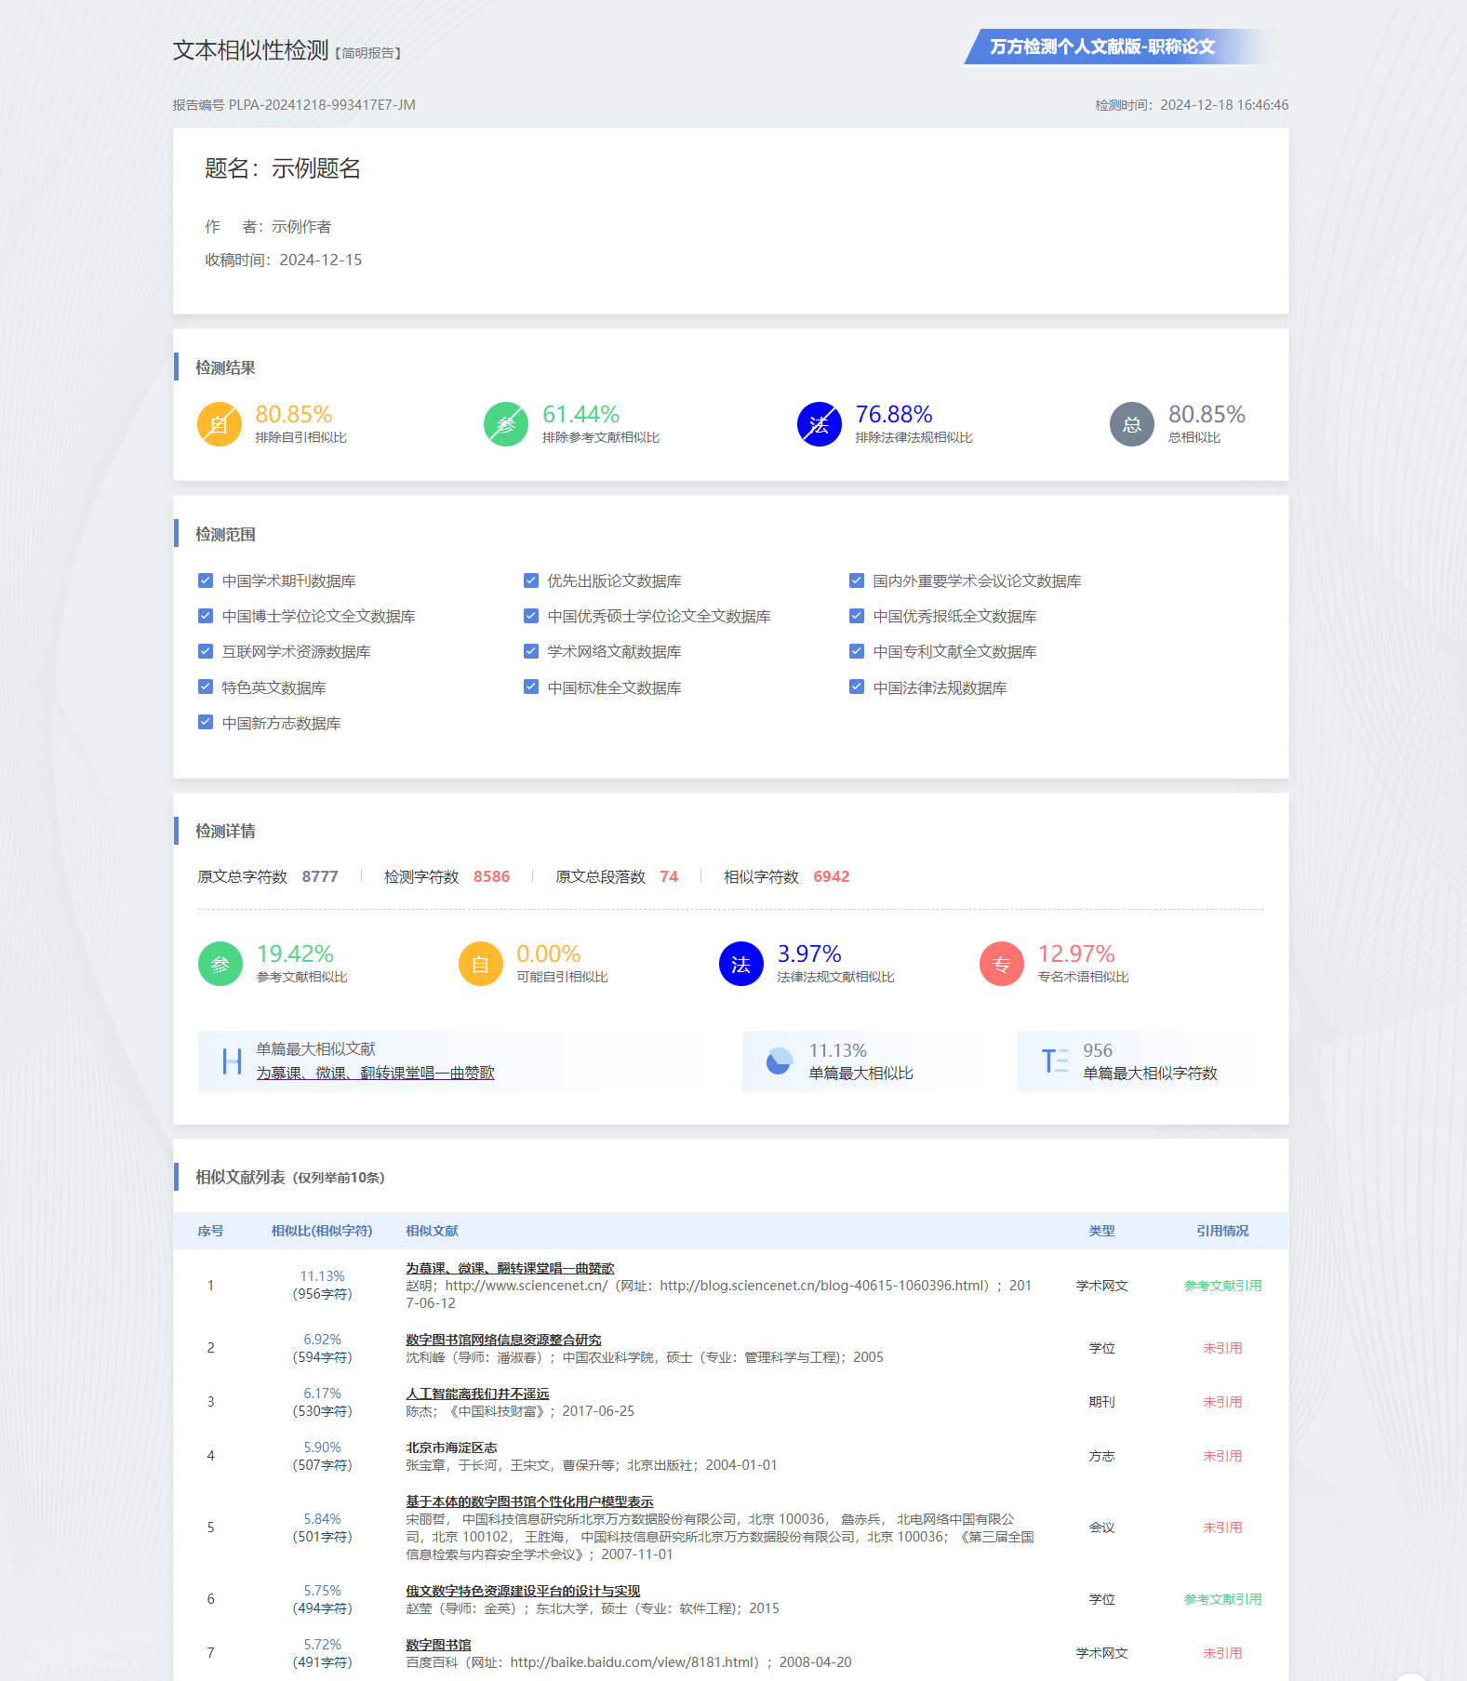Open the 人工智能离我们并不遥远 document link
The width and height of the screenshot is (1467, 1681).
pyautogui.click(x=477, y=1394)
